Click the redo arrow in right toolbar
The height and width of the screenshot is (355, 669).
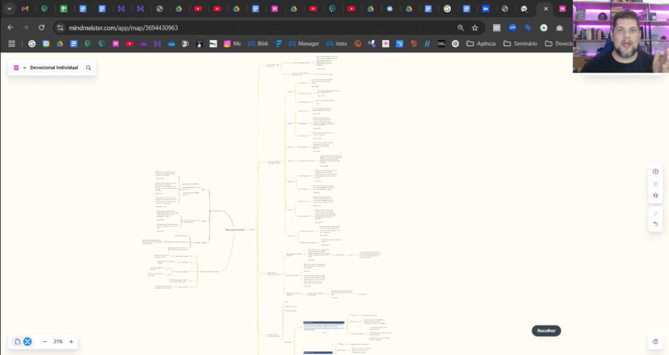click(x=655, y=213)
